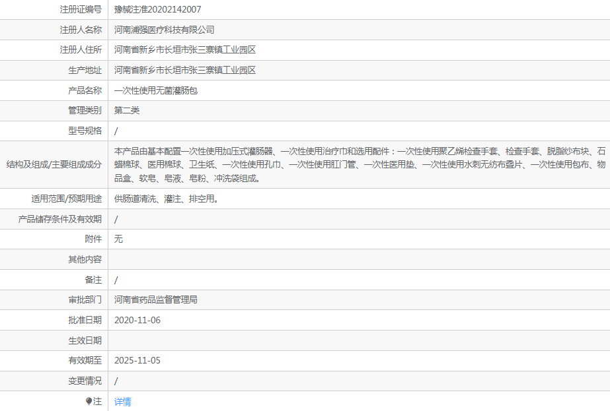Click the 注册证编号 label
Viewport: 610px width, 411px height.
tap(81, 9)
